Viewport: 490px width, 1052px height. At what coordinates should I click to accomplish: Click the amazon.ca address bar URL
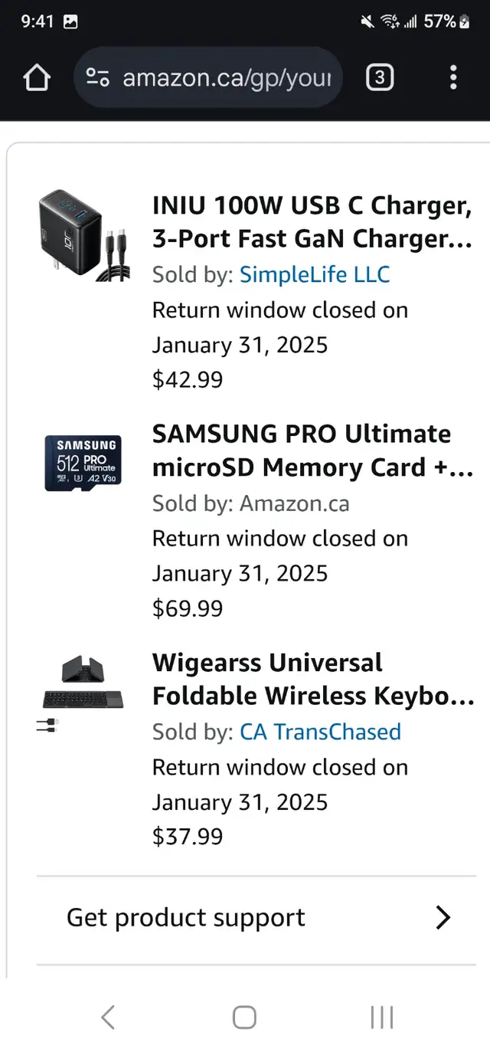point(227,77)
